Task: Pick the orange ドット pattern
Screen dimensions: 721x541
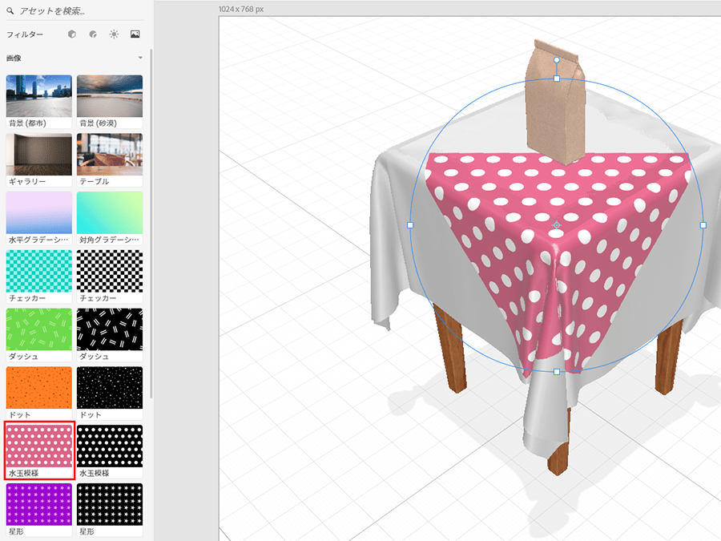Action: [38, 387]
